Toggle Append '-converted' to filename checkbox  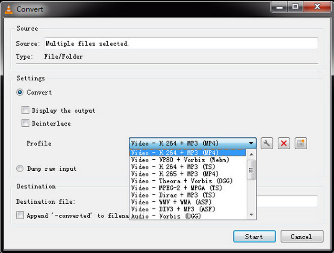[20, 215]
